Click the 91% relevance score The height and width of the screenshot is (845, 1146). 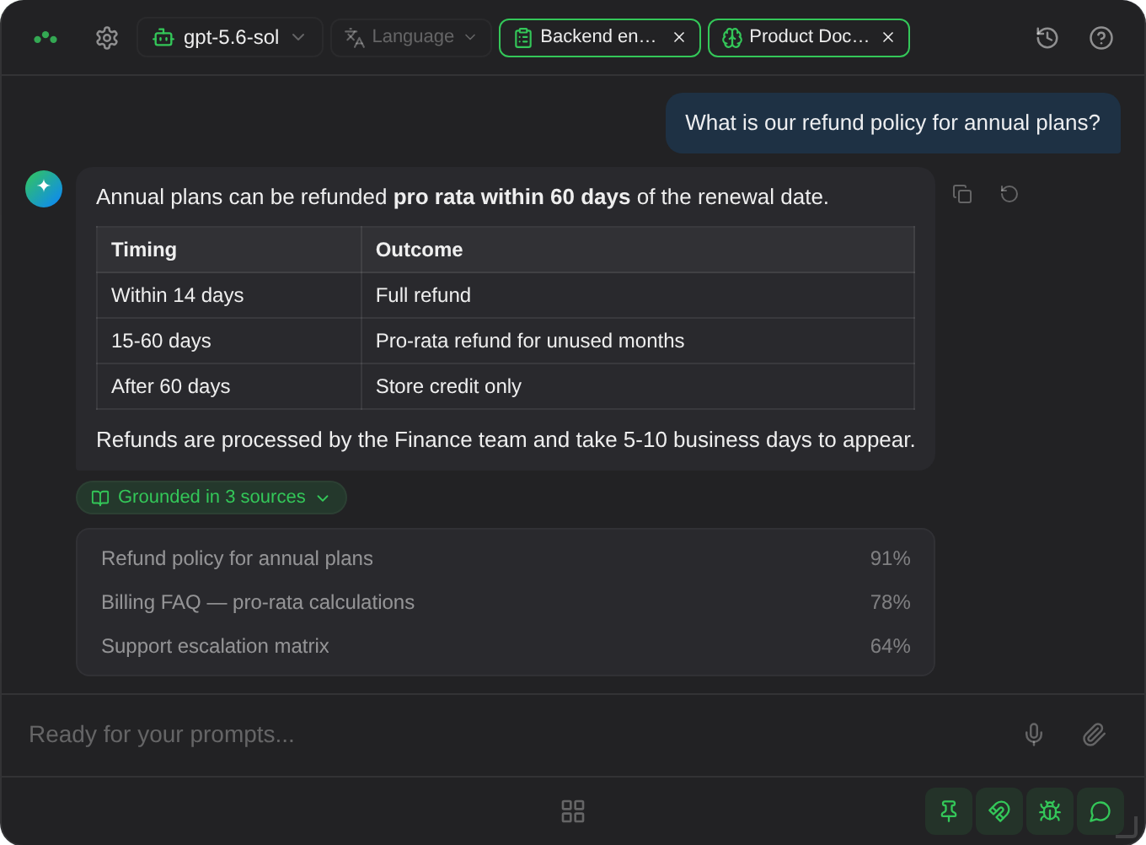(x=890, y=558)
